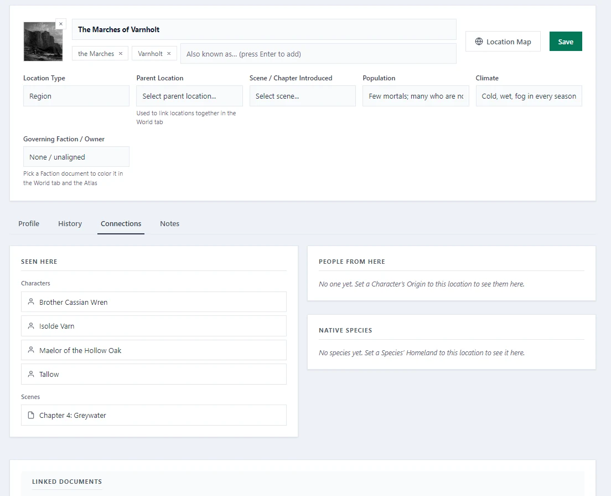Open character Tallow

[x=153, y=374]
